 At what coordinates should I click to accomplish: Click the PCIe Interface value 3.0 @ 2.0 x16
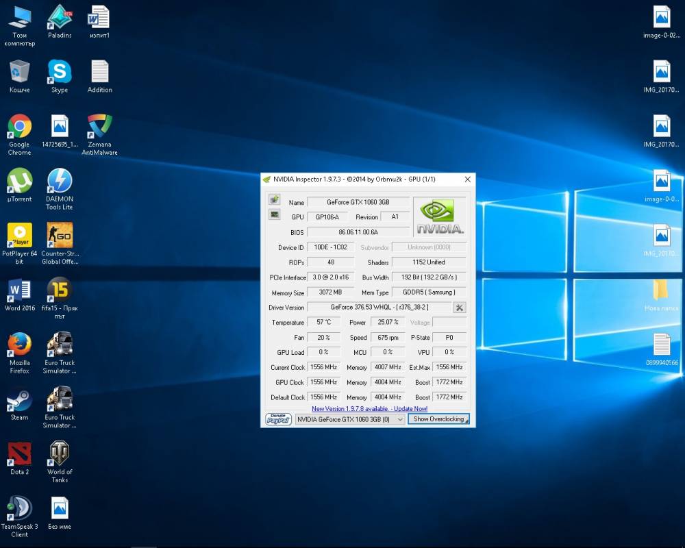click(x=331, y=277)
